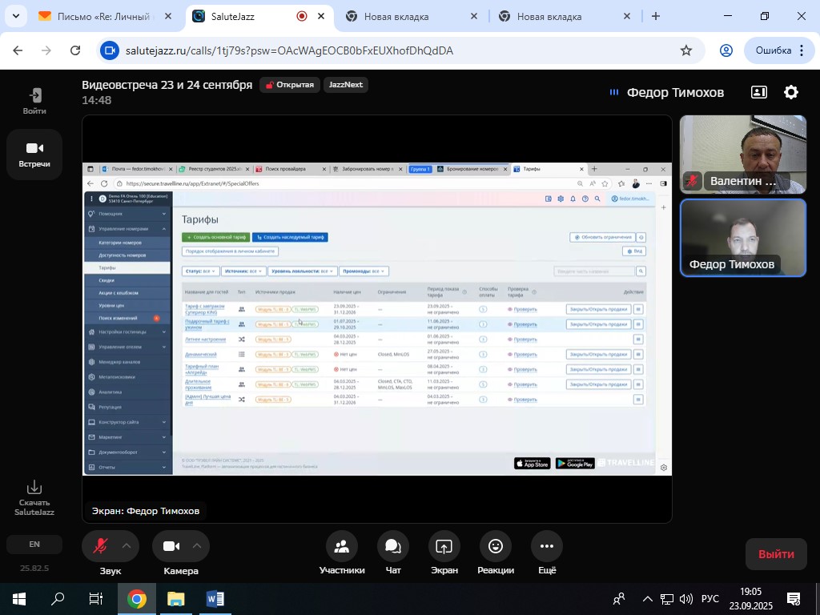
Task: Open the settings gear in call header
Action: [790, 93]
